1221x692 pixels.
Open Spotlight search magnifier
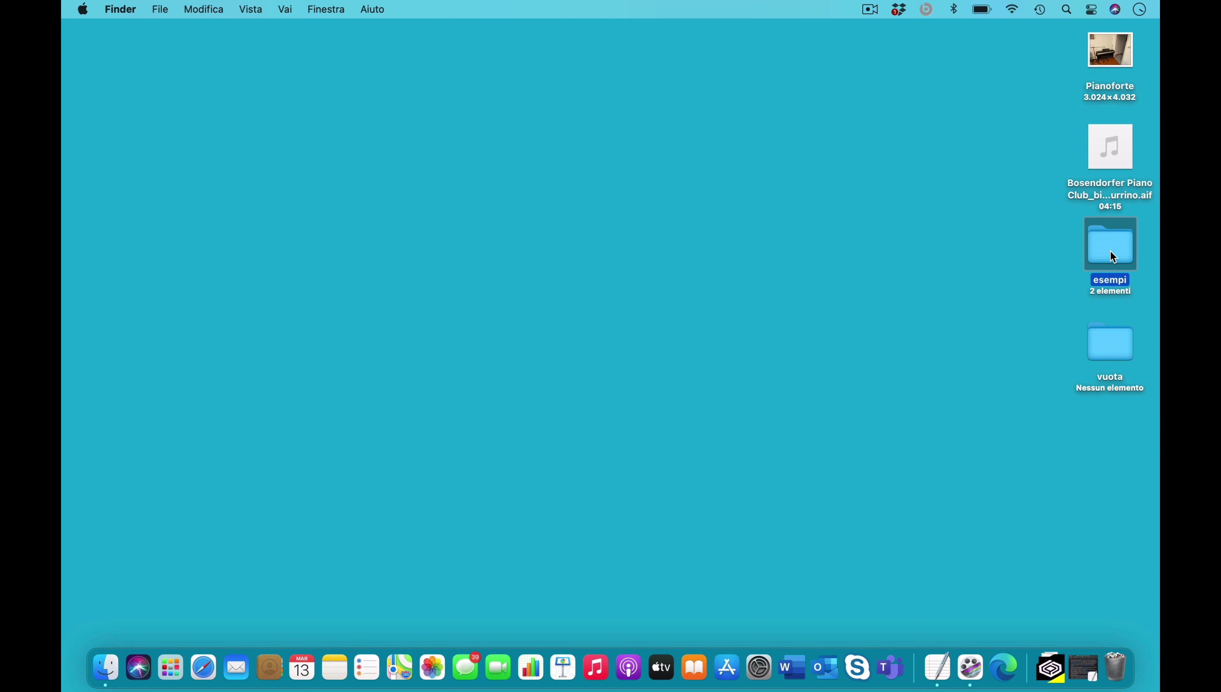point(1067,10)
